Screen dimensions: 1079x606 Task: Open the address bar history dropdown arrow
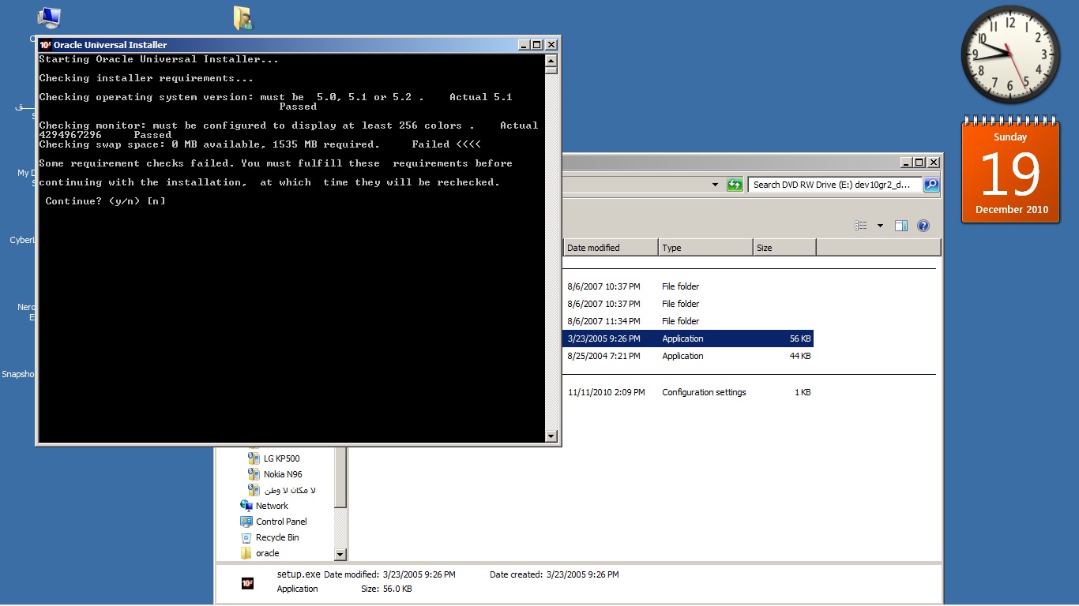[x=715, y=185]
